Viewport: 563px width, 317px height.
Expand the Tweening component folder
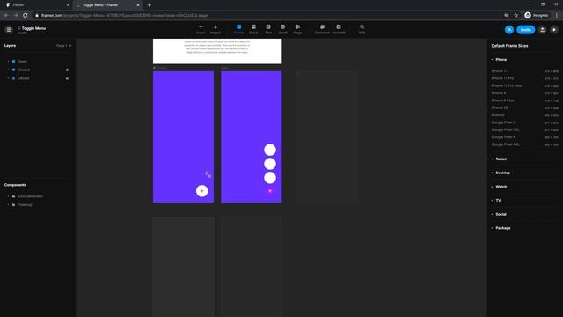pos(8,205)
